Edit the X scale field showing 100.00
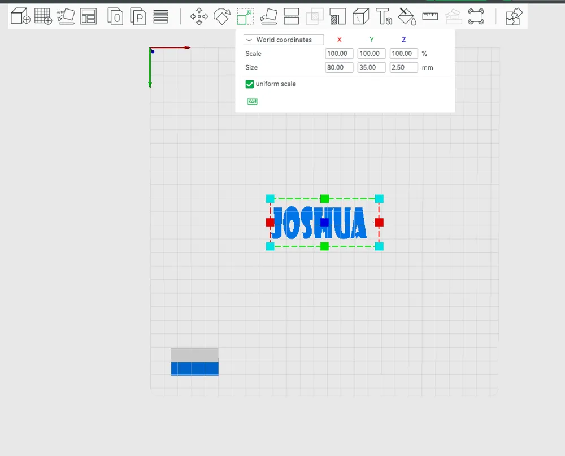 coord(338,53)
